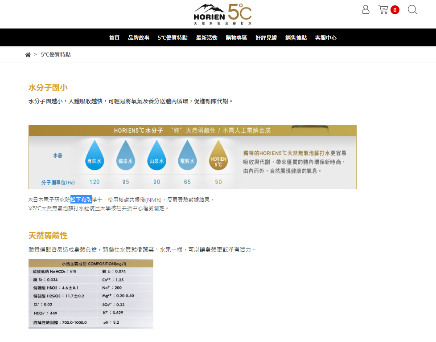Screen dimensions: 436x342
Task: Open 首頁 in the navigation bar
Action: (x=114, y=37)
